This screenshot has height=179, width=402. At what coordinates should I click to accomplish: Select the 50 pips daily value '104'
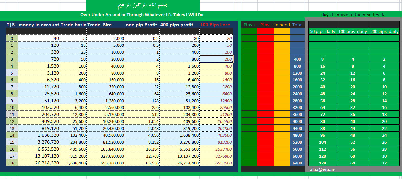coord(323,142)
